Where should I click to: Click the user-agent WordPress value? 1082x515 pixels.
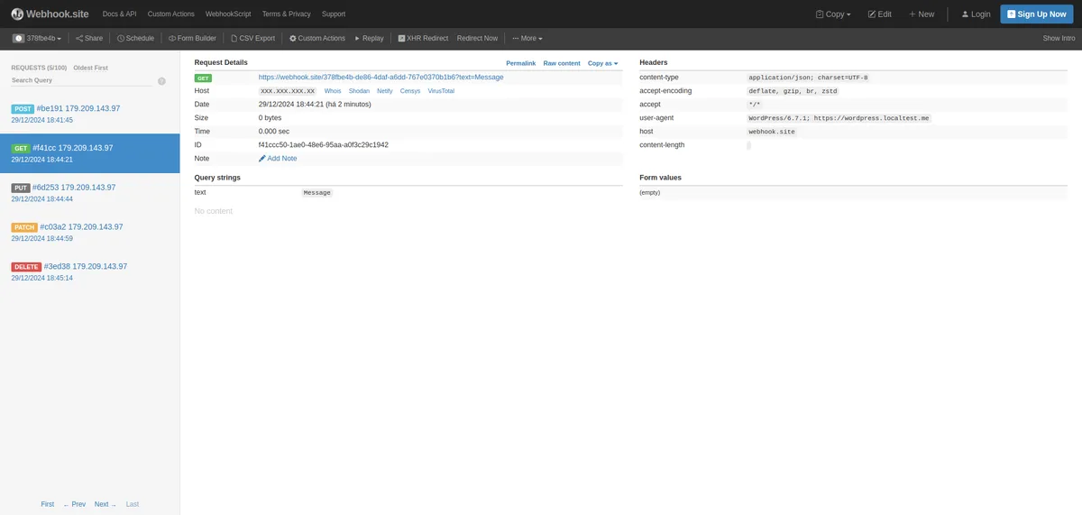click(x=839, y=118)
